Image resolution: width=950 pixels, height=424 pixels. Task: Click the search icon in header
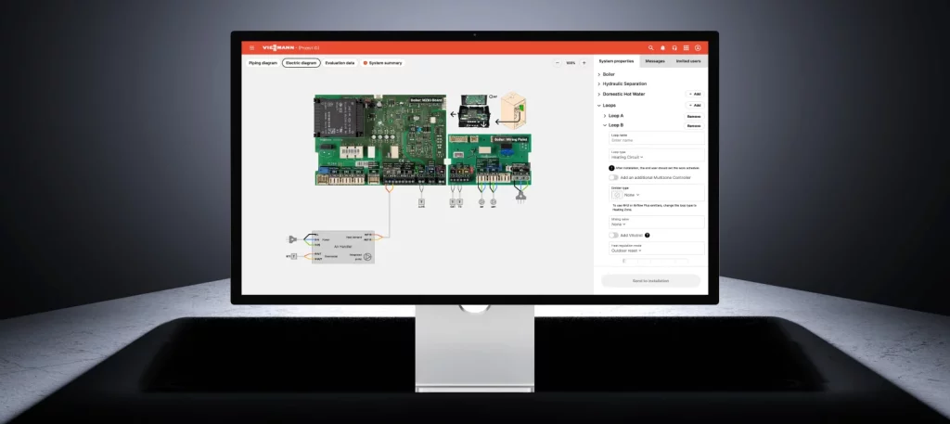pos(651,47)
